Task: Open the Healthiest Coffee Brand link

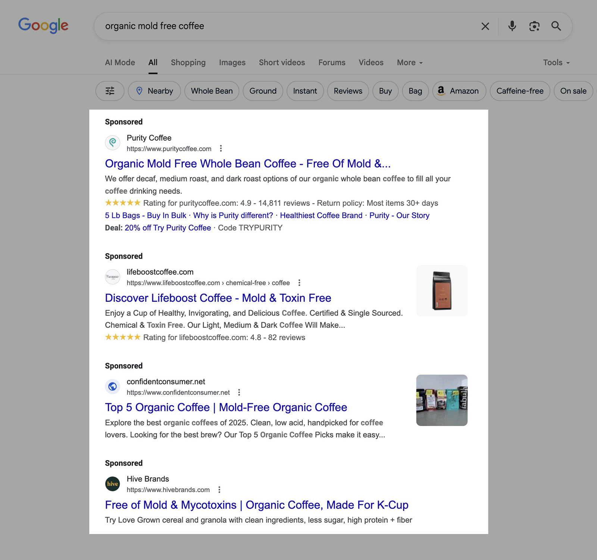Action: [x=321, y=215]
